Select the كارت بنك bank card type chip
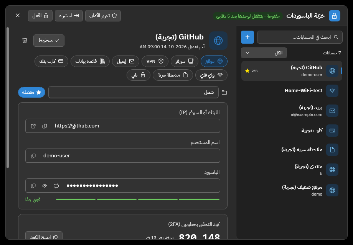353x245 pixels. click(51, 61)
